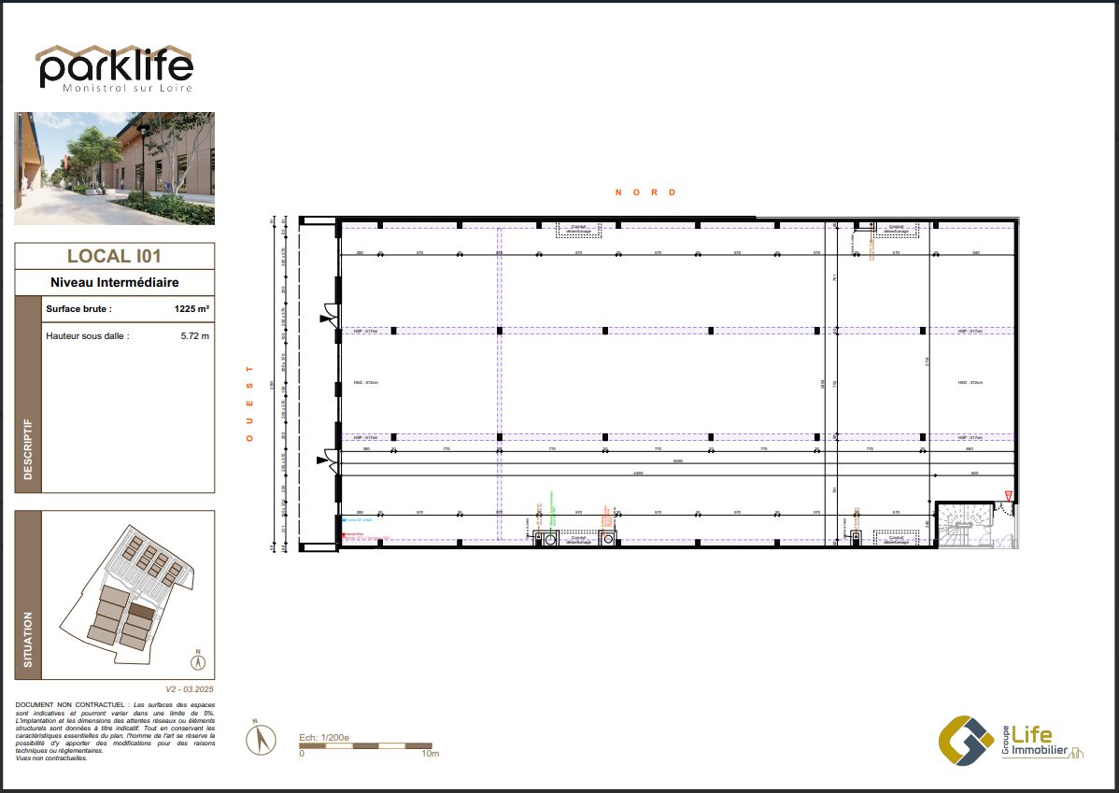Click the 1/200e scale bar
This screenshot has width=1119, height=793.
click(x=364, y=746)
